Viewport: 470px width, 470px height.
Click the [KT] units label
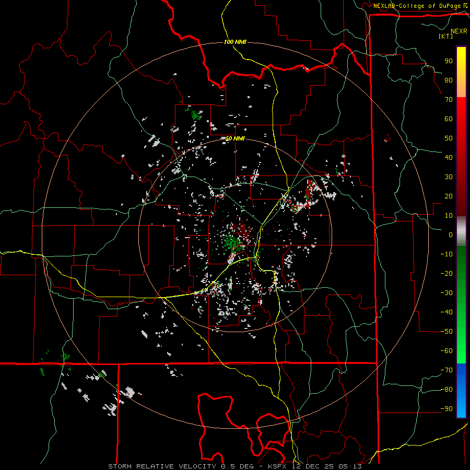click(x=446, y=36)
